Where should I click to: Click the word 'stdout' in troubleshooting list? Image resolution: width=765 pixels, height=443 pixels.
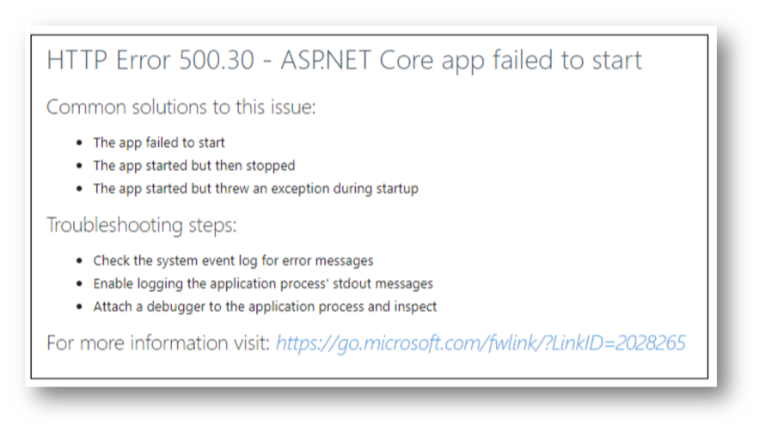pos(352,283)
